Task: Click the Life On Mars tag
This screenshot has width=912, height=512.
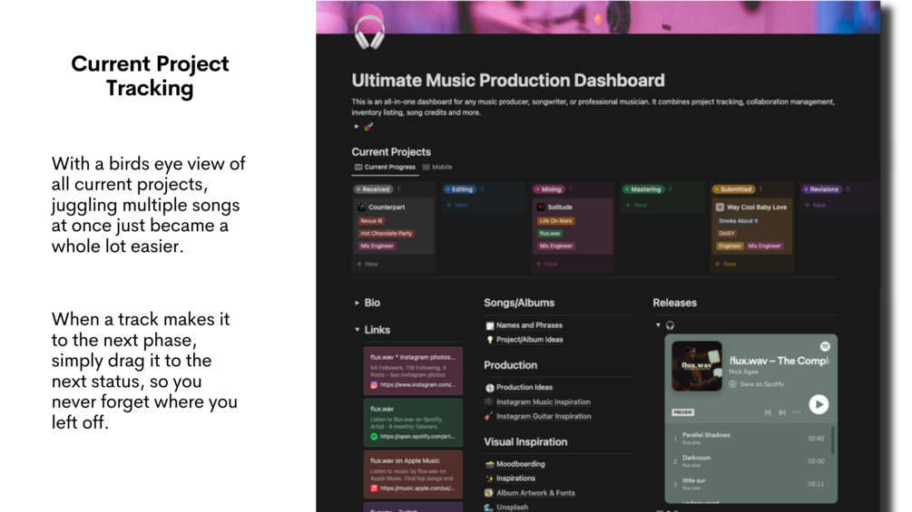Action: [555, 220]
